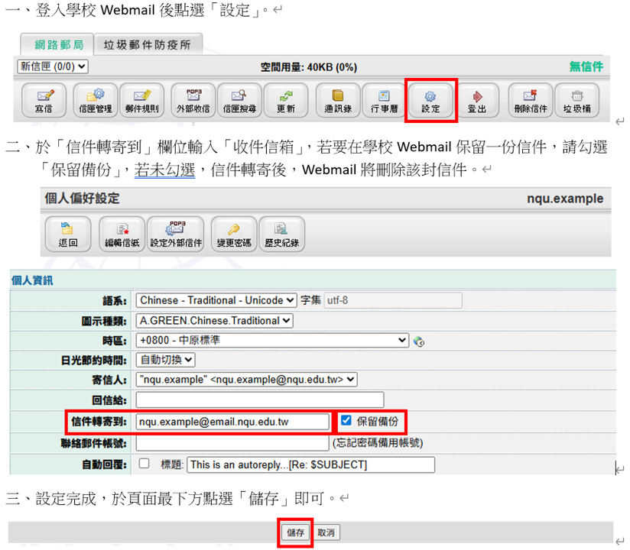Click the 更新 refresh icon

pos(287,99)
